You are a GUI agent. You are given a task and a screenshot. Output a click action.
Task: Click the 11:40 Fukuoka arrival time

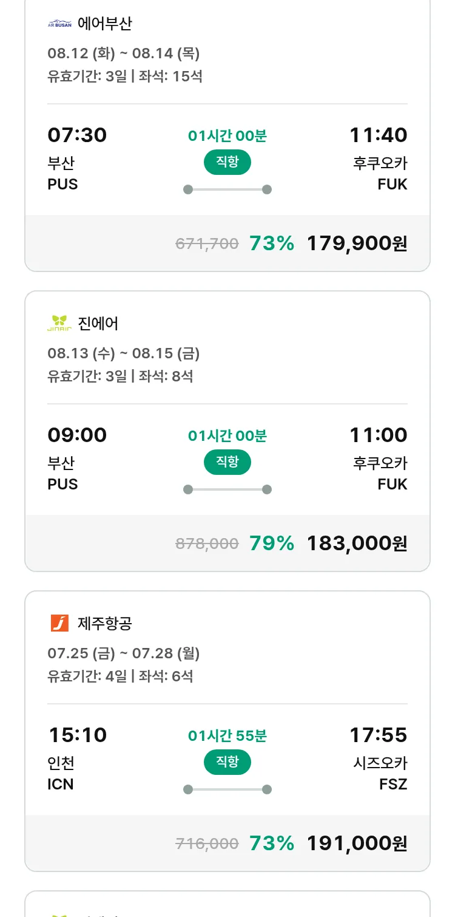(x=378, y=135)
